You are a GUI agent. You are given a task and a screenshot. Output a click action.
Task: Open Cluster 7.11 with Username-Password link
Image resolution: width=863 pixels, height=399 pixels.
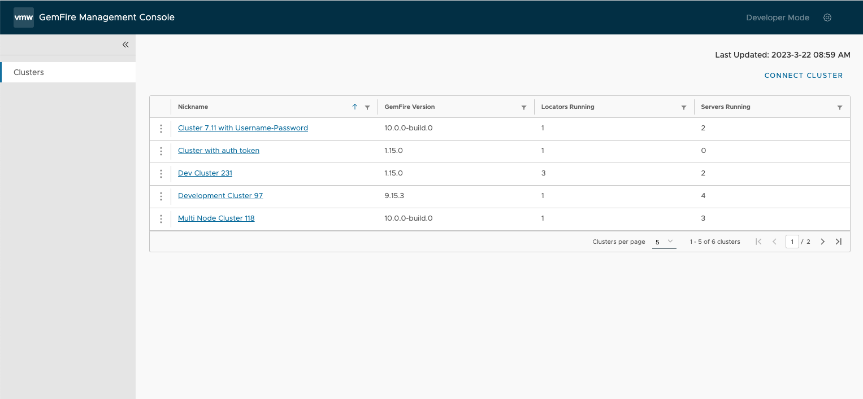[243, 128]
